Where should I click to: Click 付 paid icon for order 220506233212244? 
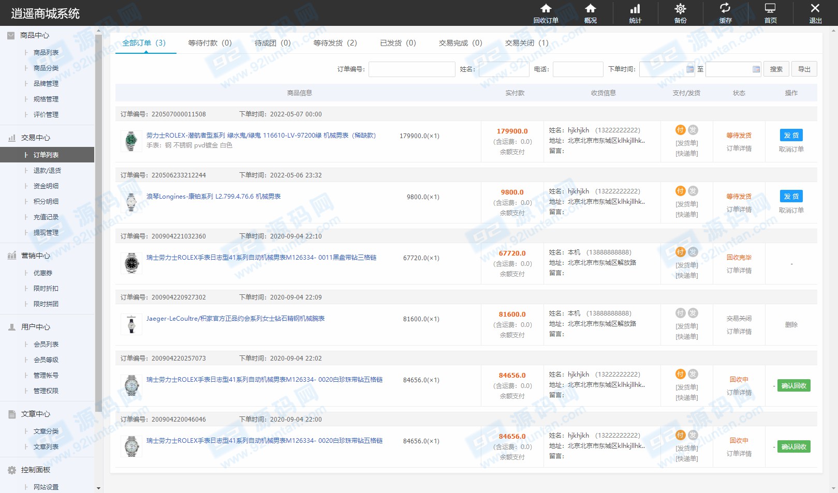[x=681, y=191]
